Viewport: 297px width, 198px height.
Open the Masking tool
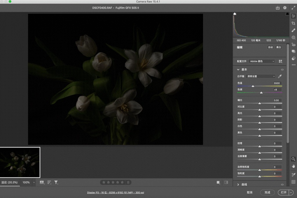point(293,37)
